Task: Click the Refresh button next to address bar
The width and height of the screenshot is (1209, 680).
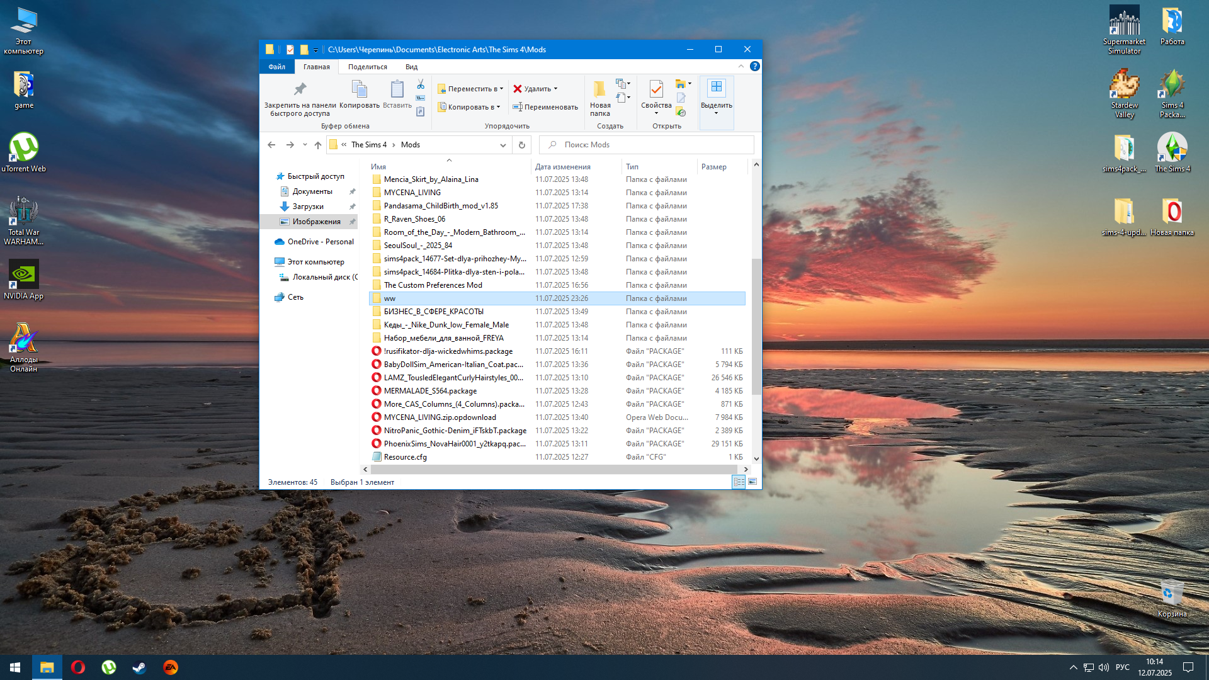Action: (521, 145)
